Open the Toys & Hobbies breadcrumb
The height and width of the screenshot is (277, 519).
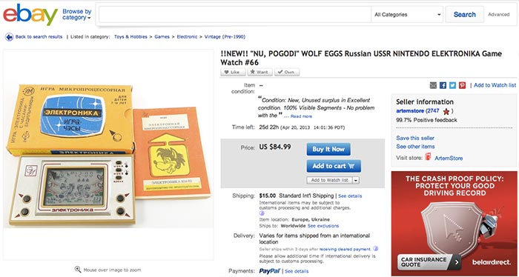click(130, 37)
